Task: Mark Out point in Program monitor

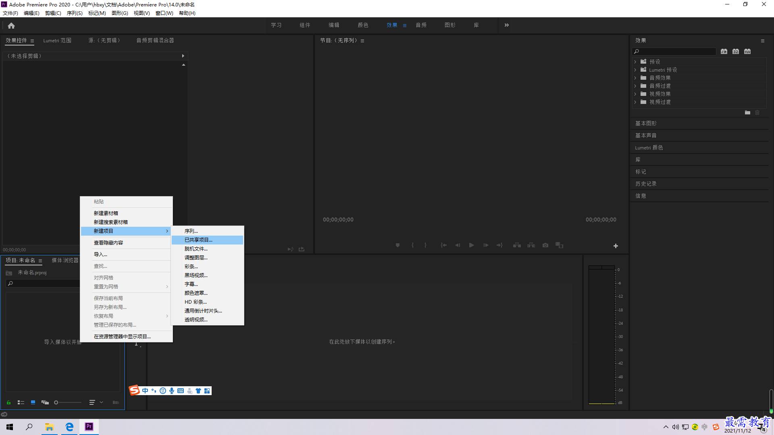Action: (x=425, y=245)
